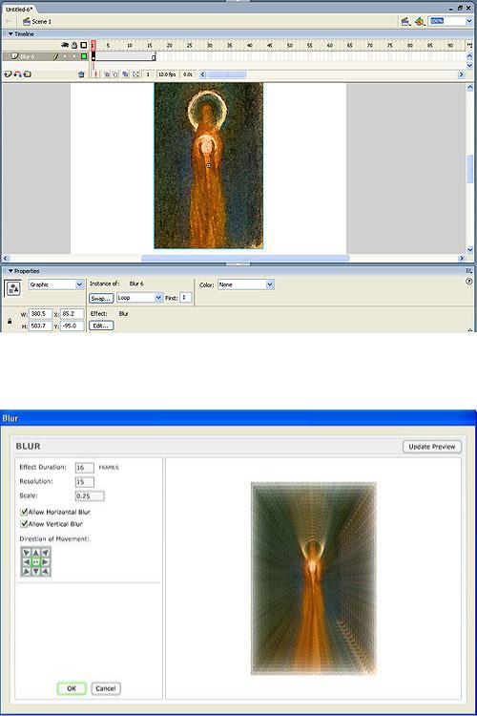The width and height of the screenshot is (477, 716).
Task: Open the Loop options dropdown
Action: [x=158, y=298]
